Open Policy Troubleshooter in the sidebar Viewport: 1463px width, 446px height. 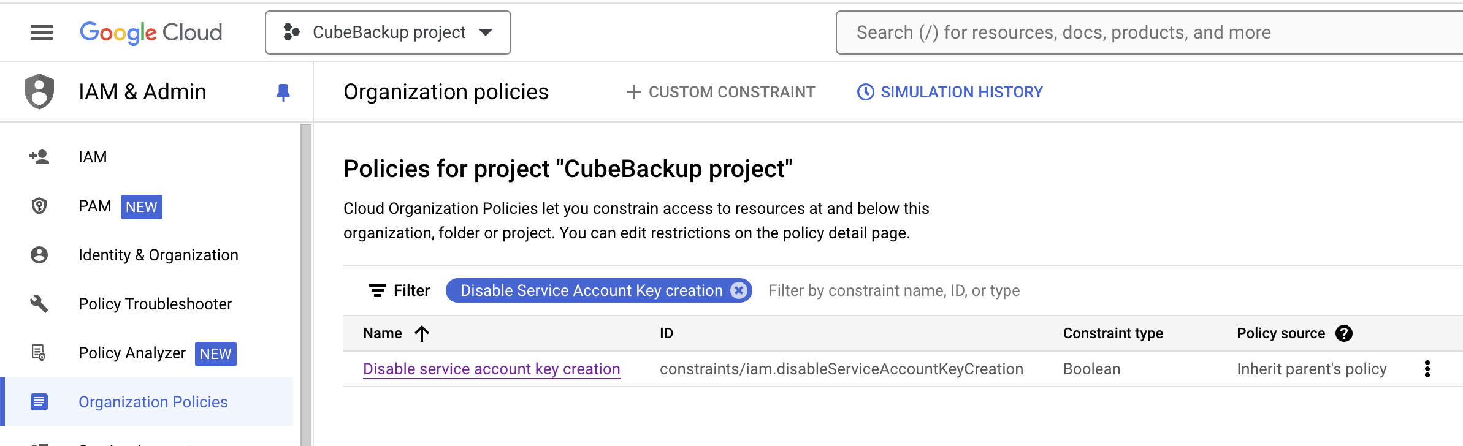pyautogui.click(x=155, y=304)
